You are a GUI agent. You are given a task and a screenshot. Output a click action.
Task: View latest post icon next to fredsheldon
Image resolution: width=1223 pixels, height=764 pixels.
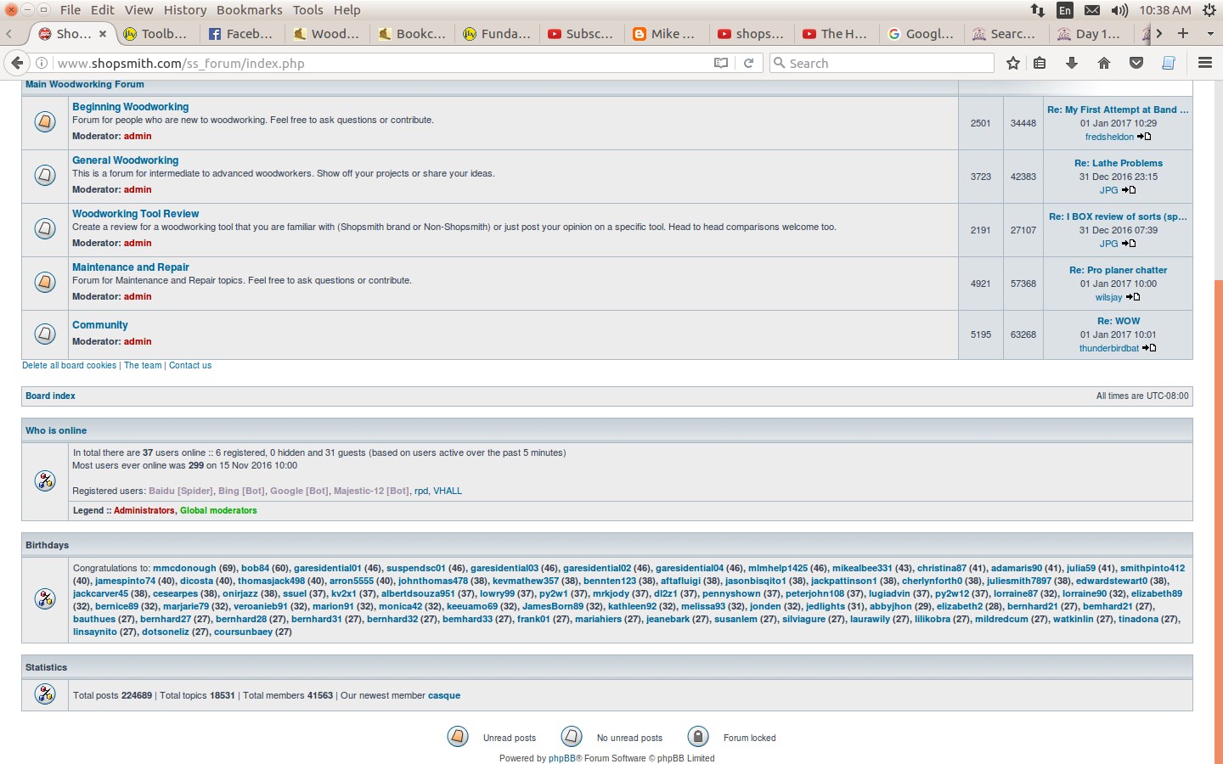click(x=1144, y=137)
